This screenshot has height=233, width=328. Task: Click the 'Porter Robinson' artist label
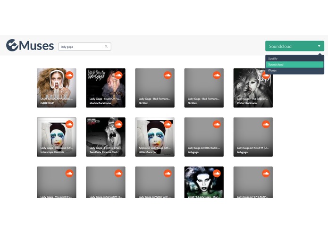(247, 103)
